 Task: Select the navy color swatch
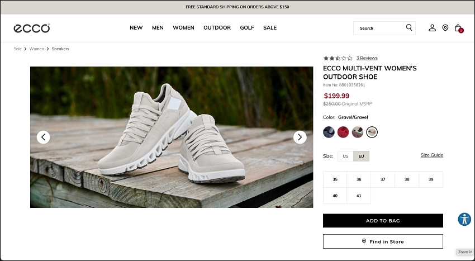coord(329,132)
